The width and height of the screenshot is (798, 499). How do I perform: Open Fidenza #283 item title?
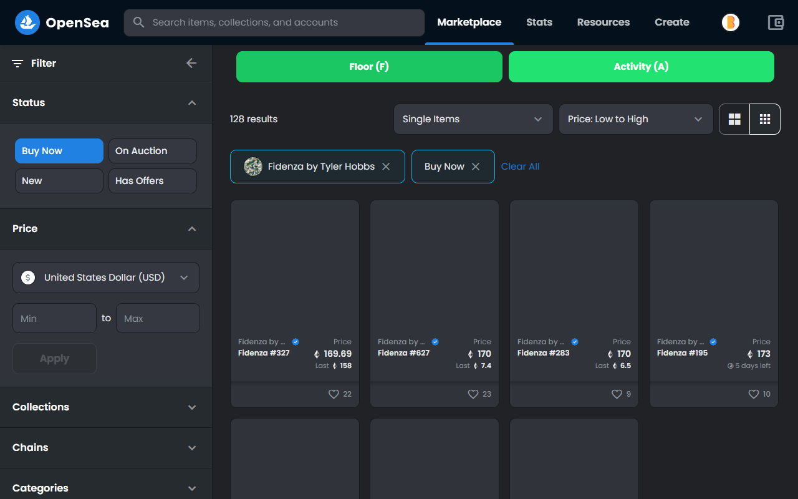click(543, 353)
